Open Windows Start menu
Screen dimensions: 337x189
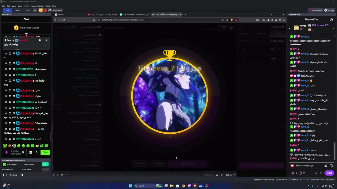coord(131,186)
